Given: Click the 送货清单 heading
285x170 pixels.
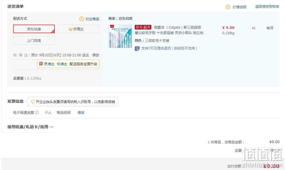Looking at the screenshot, I should [15, 6].
